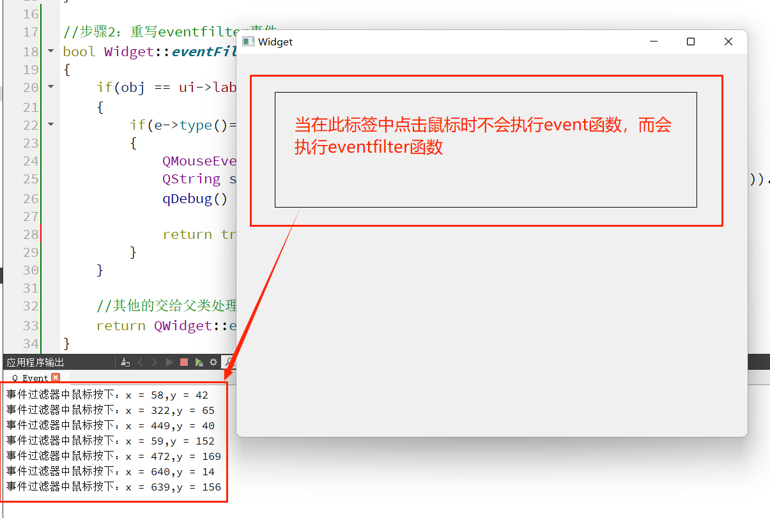770x518 pixels.
Task: Collapse the eventFilter function at line 18
Action: 50,51
